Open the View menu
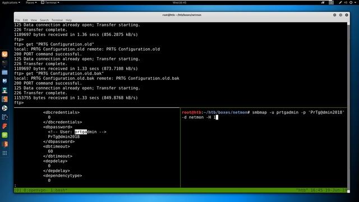359x202 pixels. pyautogui.click(x=34, y=20)
